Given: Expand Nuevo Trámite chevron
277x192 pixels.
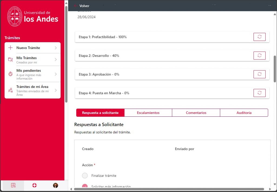Looking at the screenshot, I should coord(56,48).
